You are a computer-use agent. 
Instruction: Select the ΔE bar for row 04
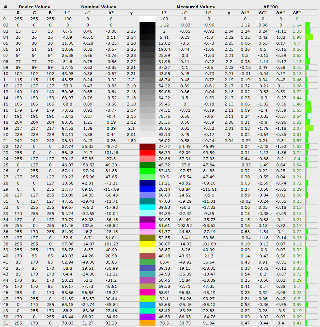[x=309, y=37]
